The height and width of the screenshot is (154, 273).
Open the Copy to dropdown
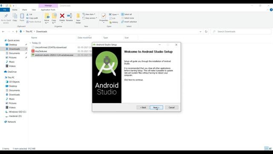click(x=54, y=18)
